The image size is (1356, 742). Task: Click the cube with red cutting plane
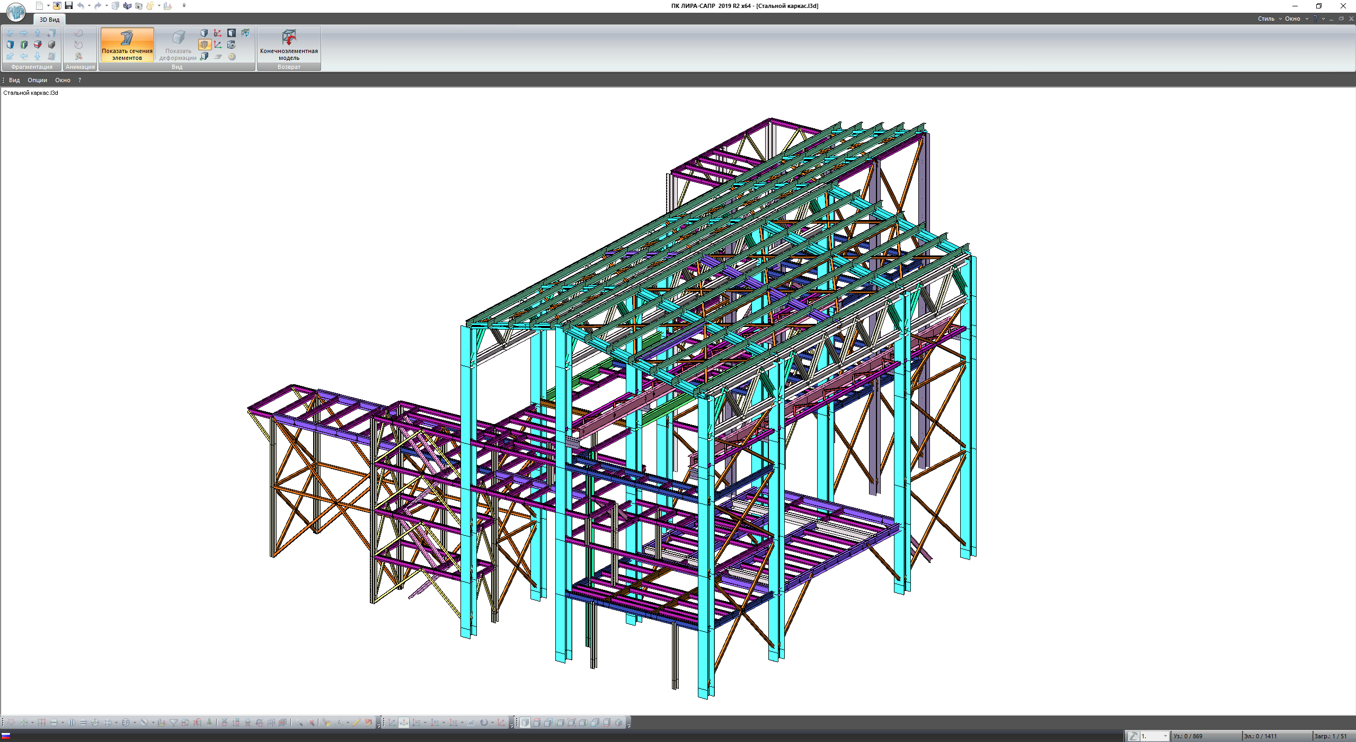[x=38, y=45]
